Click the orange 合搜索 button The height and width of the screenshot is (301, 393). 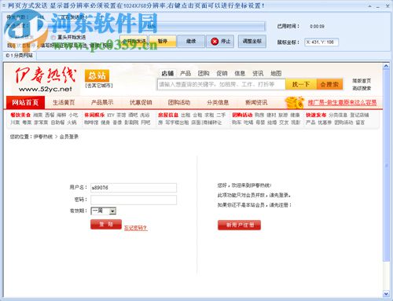(x=329, y=84)
